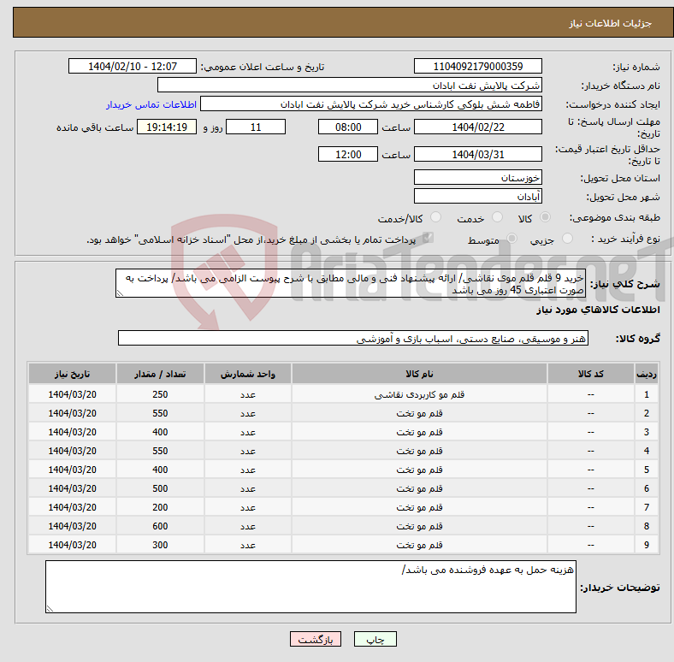Click the announcement date field 1404/02/10 - 12:07
The image size is (674, 662).
point(133,66)
